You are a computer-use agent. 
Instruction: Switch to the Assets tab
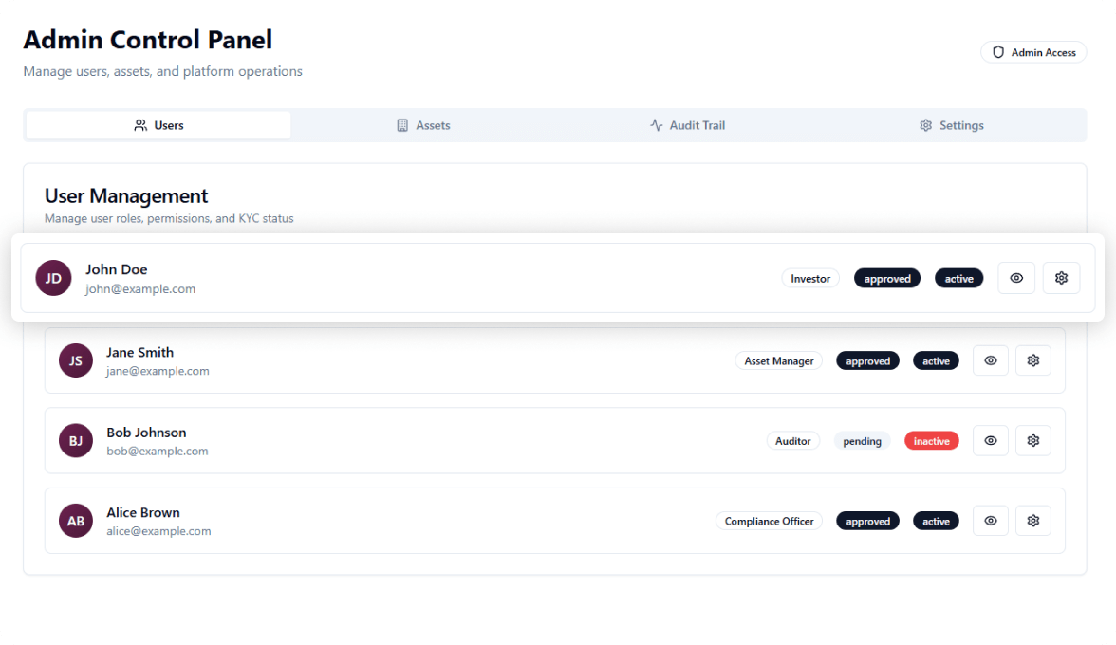click(x=423, y=125)
